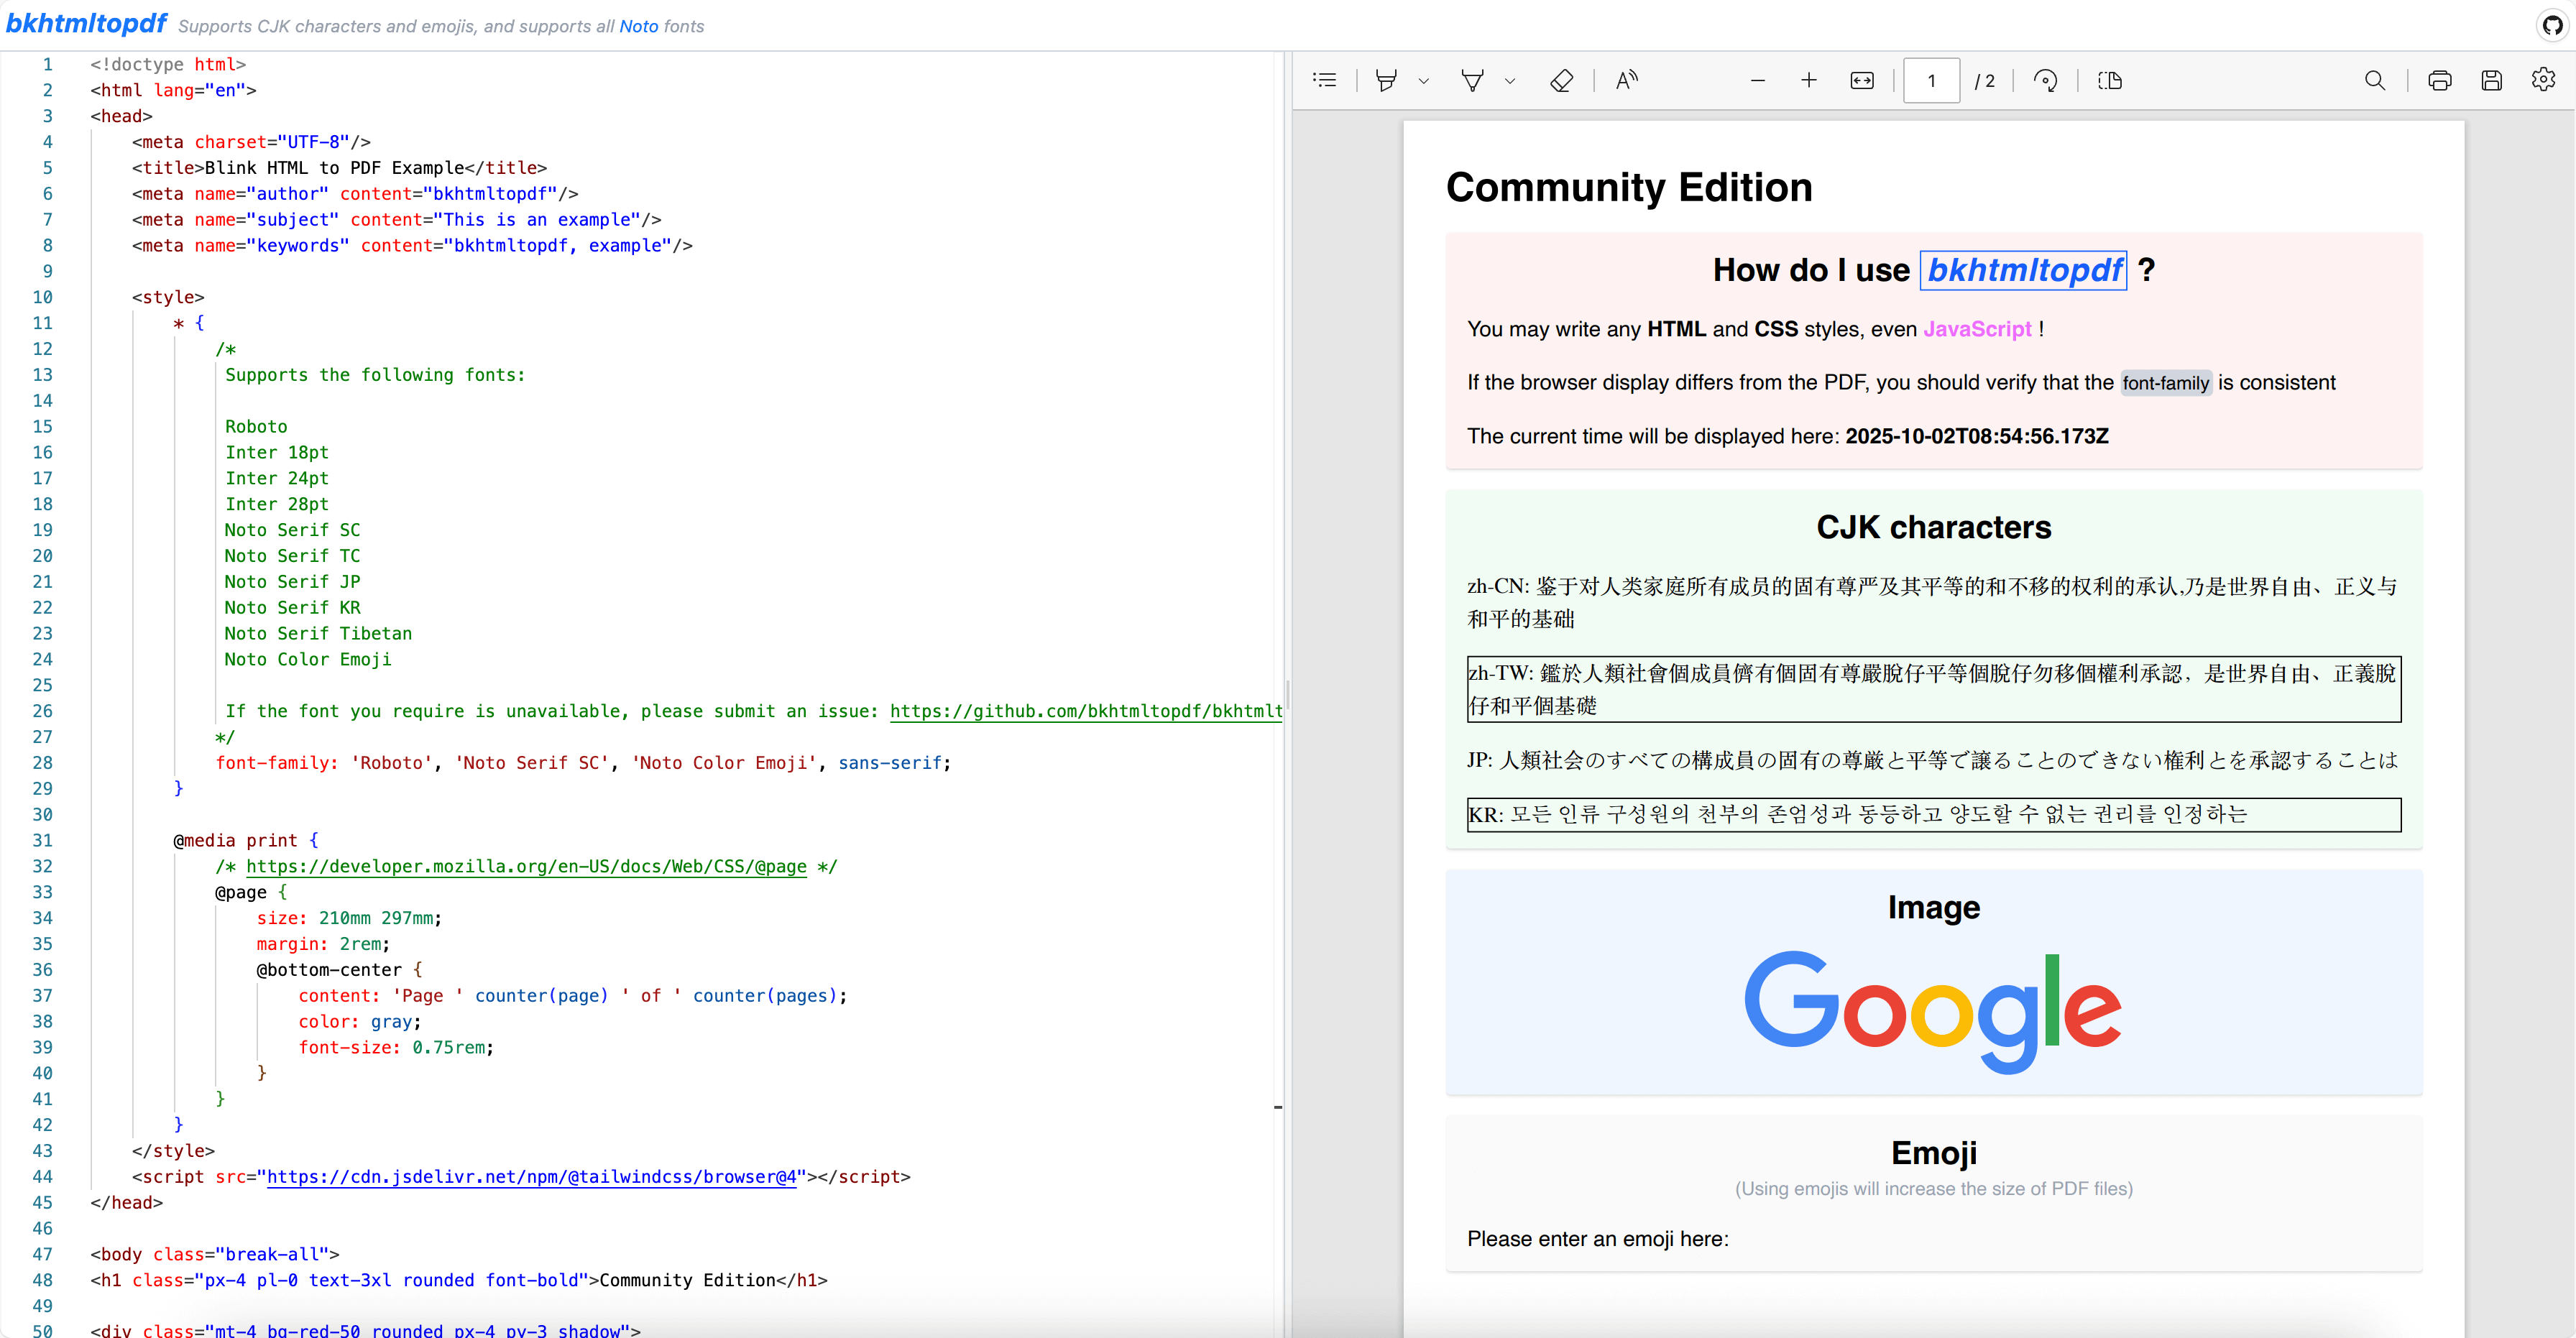This screenshot has width=2576, height=1338.
Task: Activate the Erase tool
Action: (1561, 80)
